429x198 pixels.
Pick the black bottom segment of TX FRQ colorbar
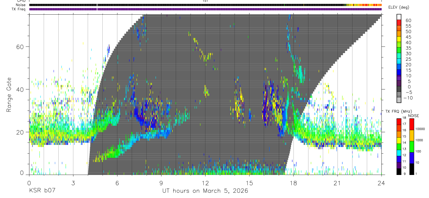click(399, 171)
